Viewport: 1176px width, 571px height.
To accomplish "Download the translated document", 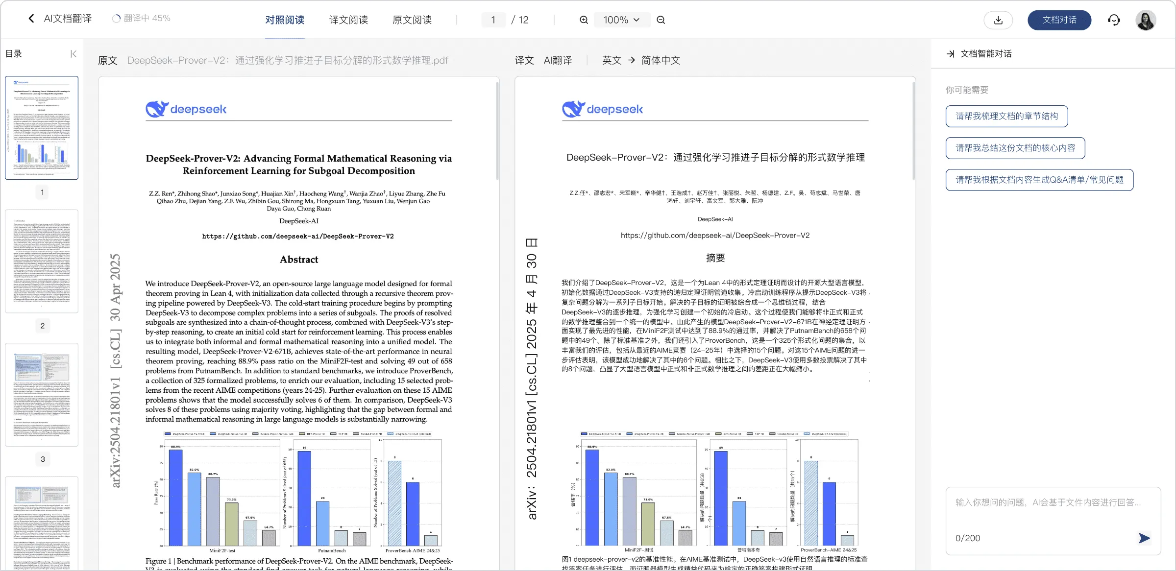I will click(998, 20).
